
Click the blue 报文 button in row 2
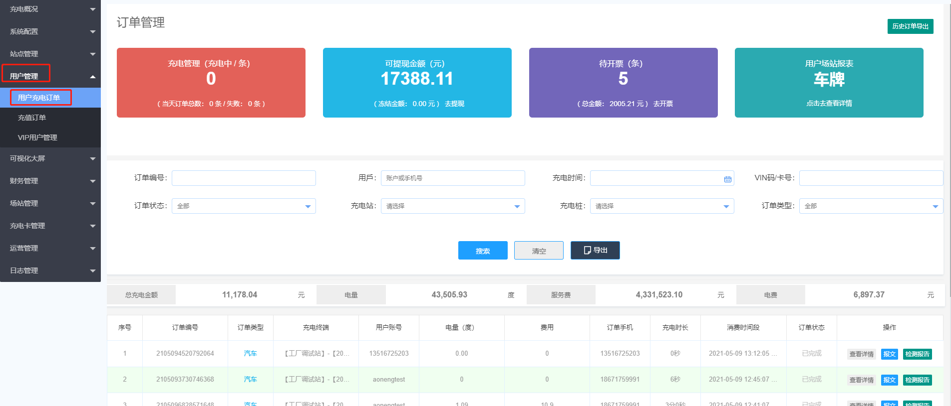889,380
